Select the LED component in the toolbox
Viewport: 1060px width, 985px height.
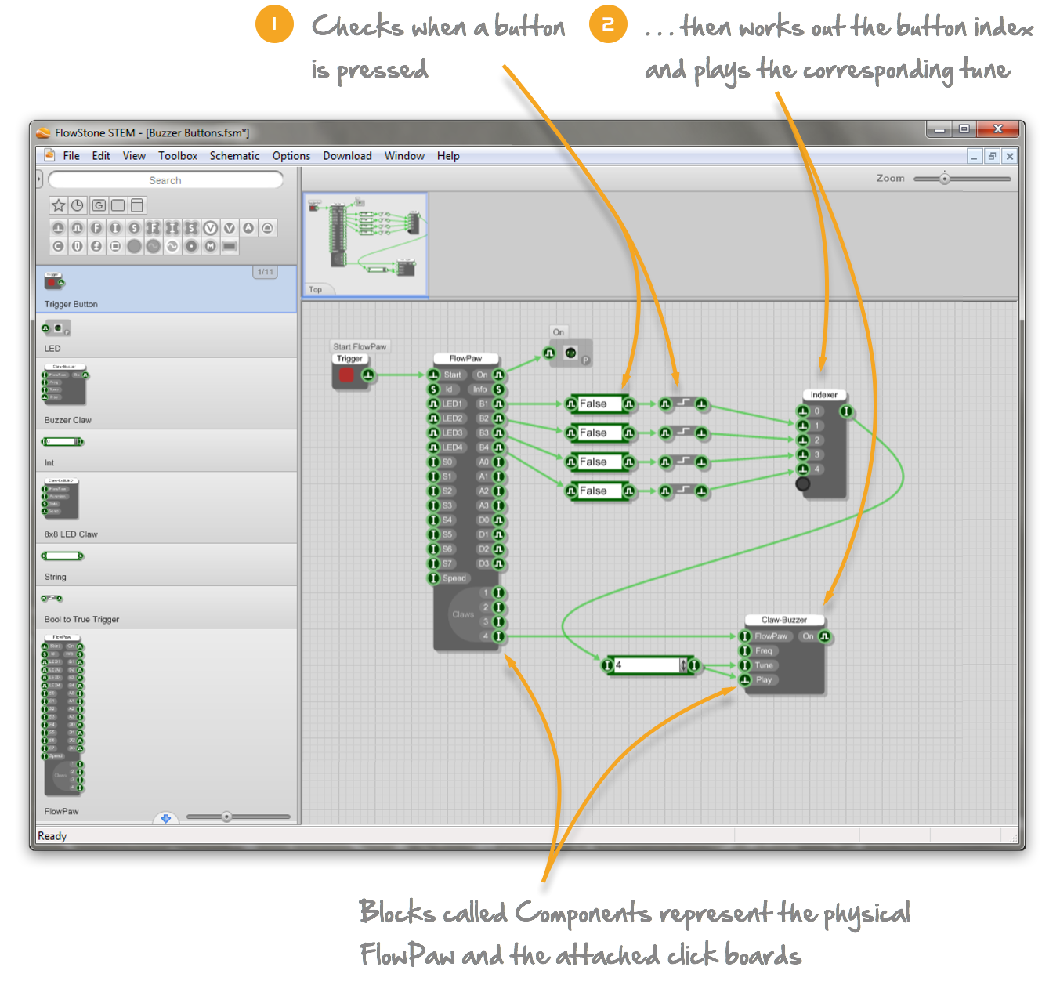click(x=167, y=335)
